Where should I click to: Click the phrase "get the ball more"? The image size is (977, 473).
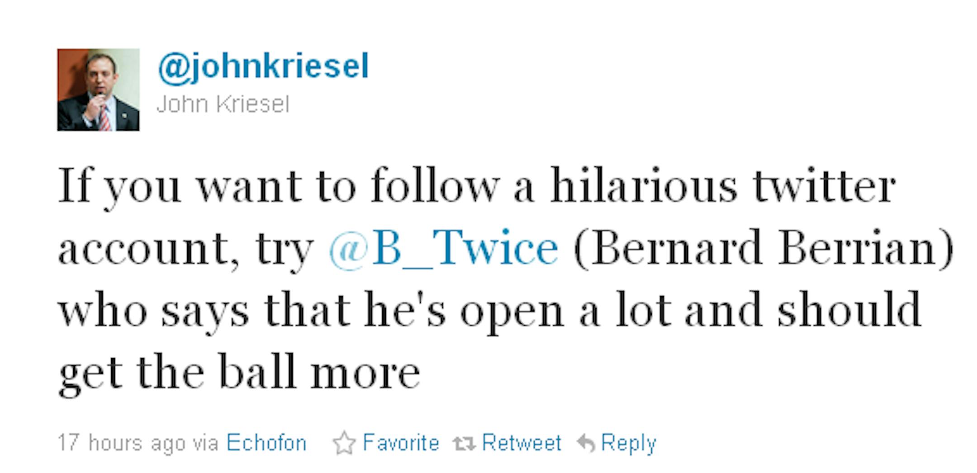point(239,372)
